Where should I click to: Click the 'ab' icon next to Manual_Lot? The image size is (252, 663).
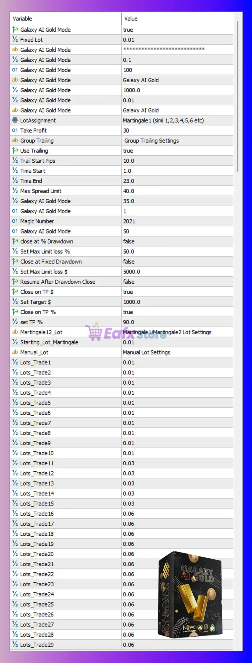[x=15, y=352]
